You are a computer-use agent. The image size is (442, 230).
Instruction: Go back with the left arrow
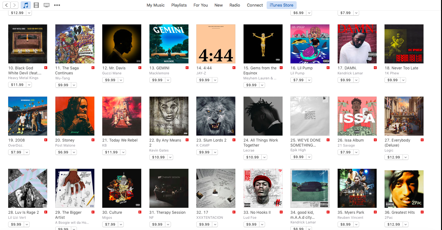coord(7,5)
